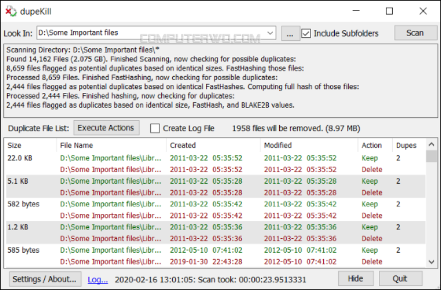Click the 'Scan took' status bar text
The width and height of the screenshot is (441, 290).
[x=211, y=280]
